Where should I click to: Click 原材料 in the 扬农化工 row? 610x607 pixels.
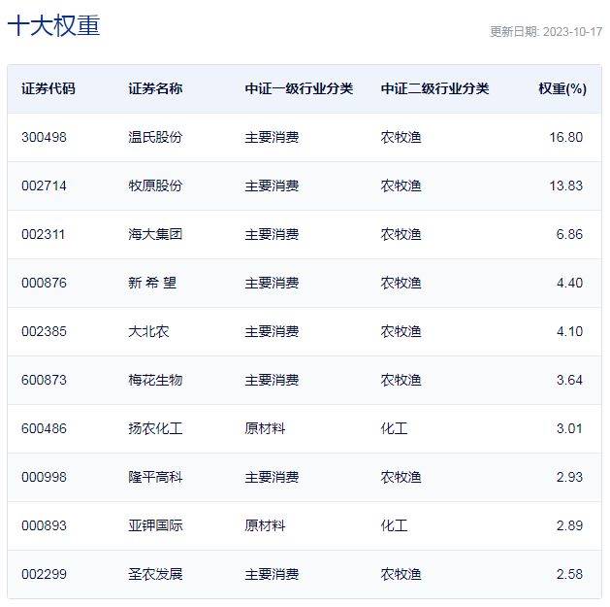265,428
